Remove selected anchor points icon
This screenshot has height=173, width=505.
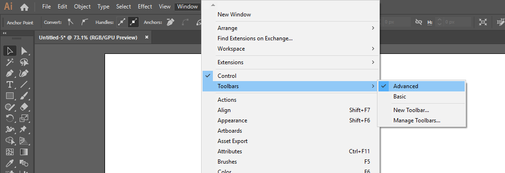tap(170, 22)
